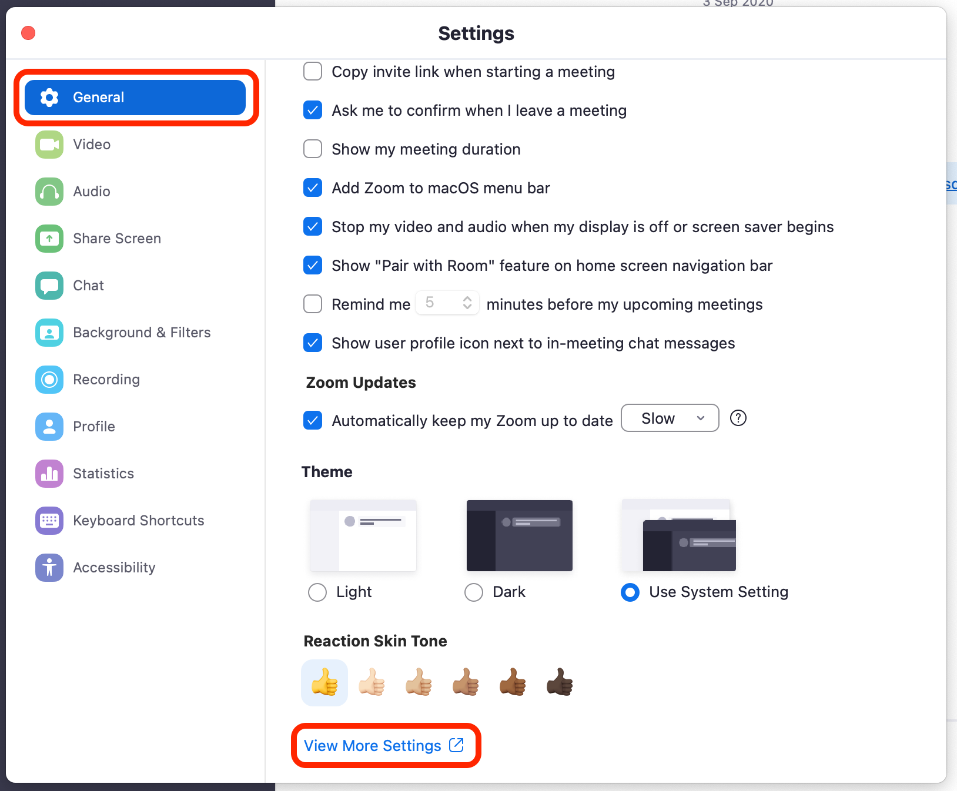Choose the medium-dark skin tone thumbs up

[x=513, y=683]
